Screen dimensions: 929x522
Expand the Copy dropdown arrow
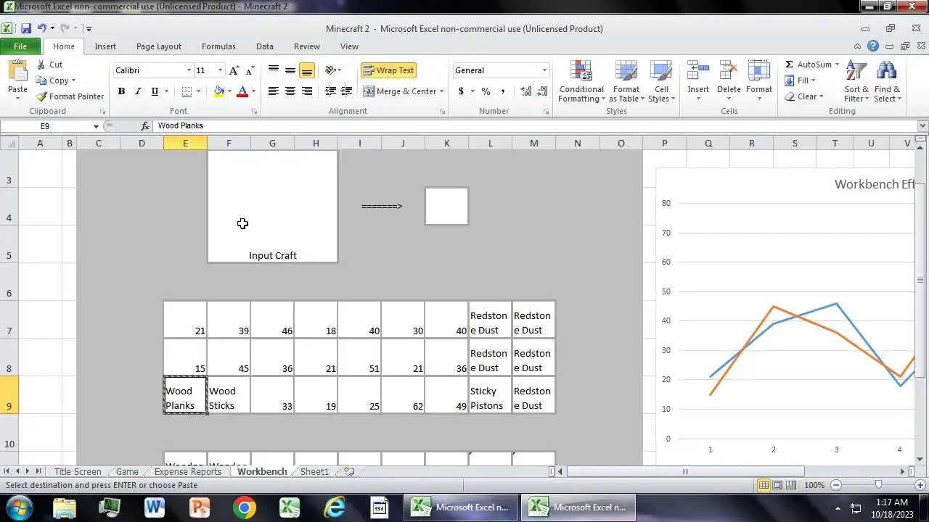73,80
